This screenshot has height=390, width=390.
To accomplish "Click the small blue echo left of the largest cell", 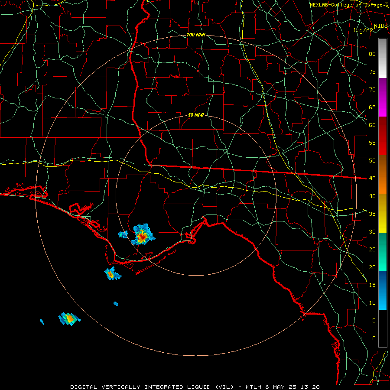I will pos(123,234).
